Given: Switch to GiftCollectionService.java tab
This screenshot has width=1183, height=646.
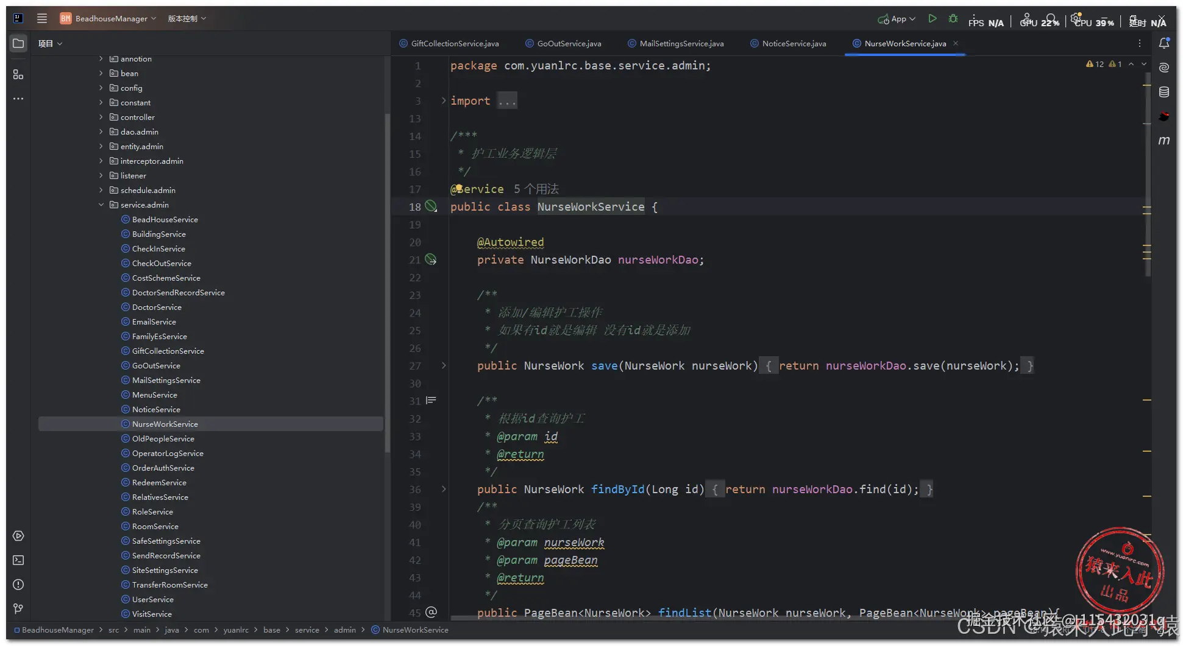Looking at the screenshot, I should point(449,43).
